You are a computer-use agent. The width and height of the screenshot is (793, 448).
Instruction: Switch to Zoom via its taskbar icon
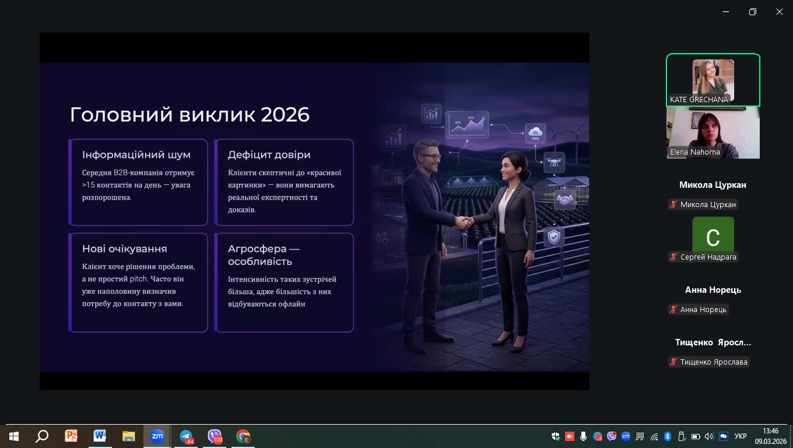pos(157,436)
